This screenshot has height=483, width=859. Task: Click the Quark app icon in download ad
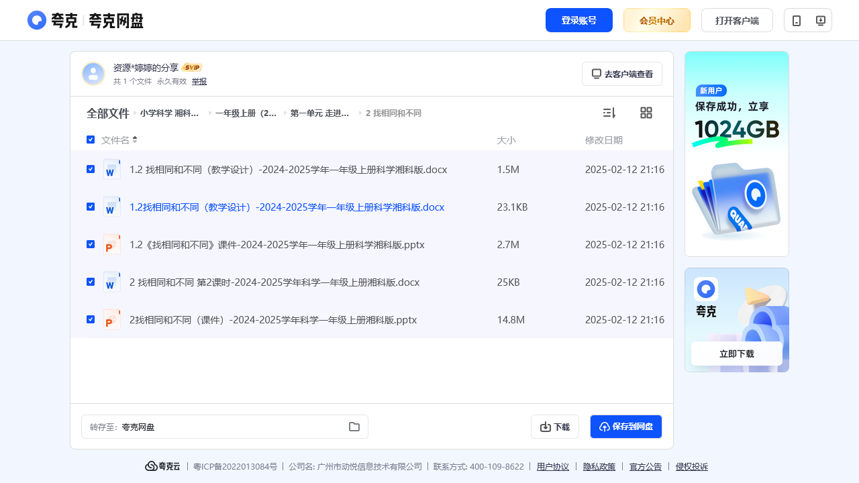[x=706, y=289]
